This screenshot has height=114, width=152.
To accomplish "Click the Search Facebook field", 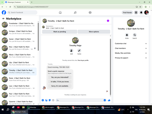I will pos(22,12).
